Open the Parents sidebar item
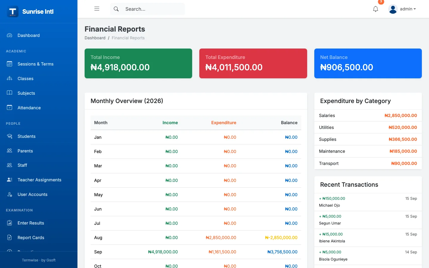 pyautogui.click(x=39, y=151)
